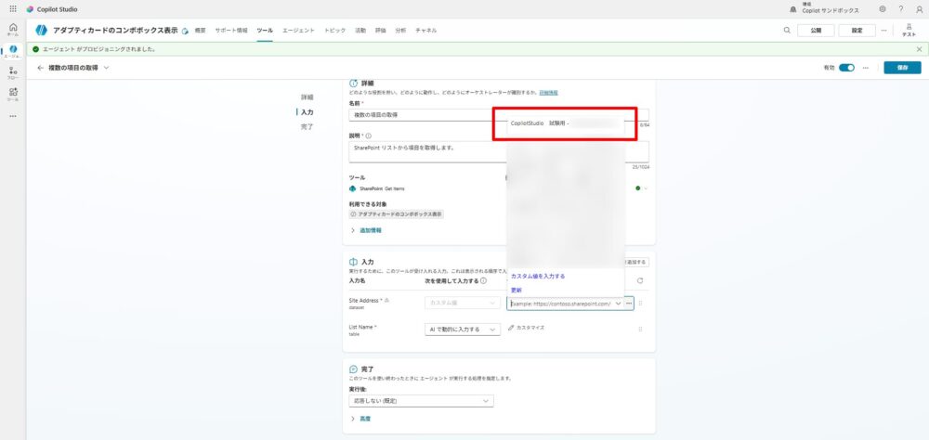Click the help question mark icon
Viewport: 929px width, 440px height.
[x=900, y=8]
